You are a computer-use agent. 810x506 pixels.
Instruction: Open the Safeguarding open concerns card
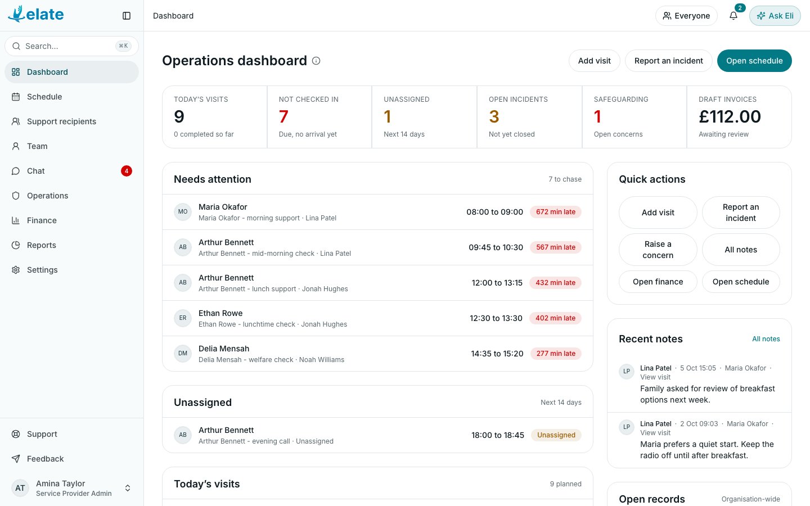[634, 117]
